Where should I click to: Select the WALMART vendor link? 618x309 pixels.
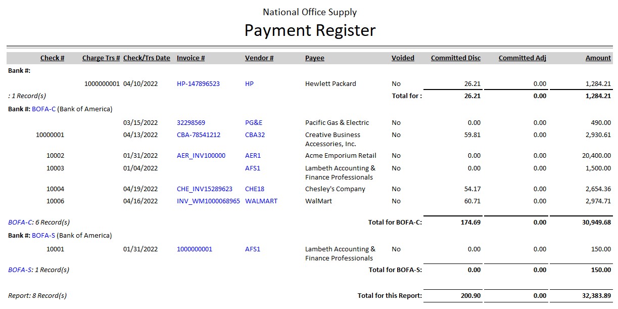(x=261, y=201)
